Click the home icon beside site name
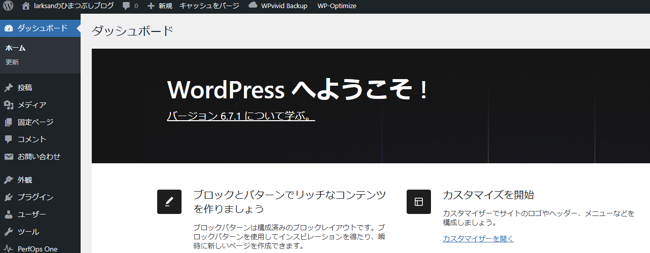The width and height of the screenshot is (650, 253). 26,6
